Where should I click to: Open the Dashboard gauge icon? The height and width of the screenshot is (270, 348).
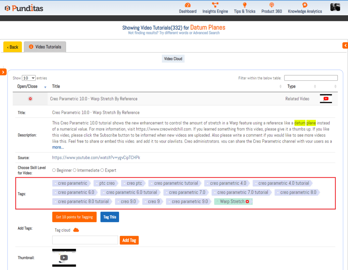point(188,5)
